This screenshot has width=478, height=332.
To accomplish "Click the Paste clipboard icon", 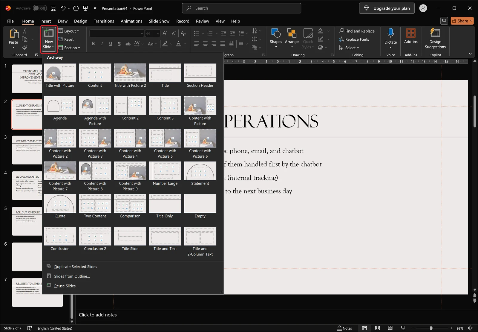I will (x=13, y=34).
